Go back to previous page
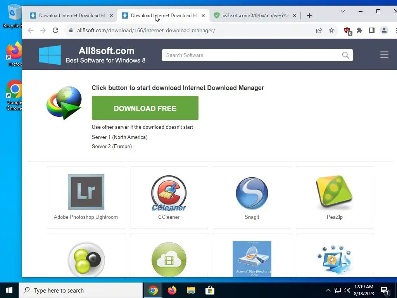The width and height of the screenshot is (397, 298). point(31,30)
